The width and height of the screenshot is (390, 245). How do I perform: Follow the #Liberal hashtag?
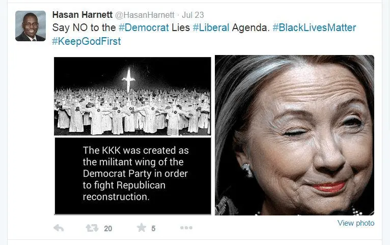pos(211,28)
